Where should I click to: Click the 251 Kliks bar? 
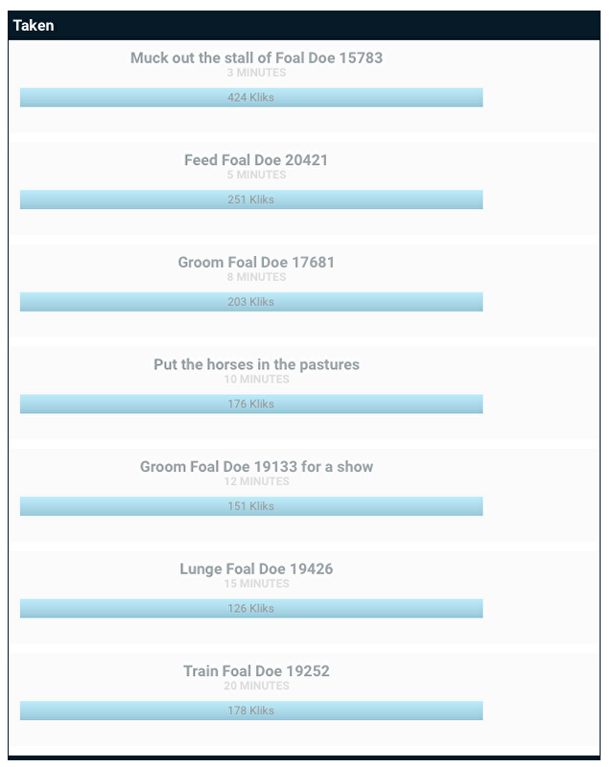pos(251,199)
